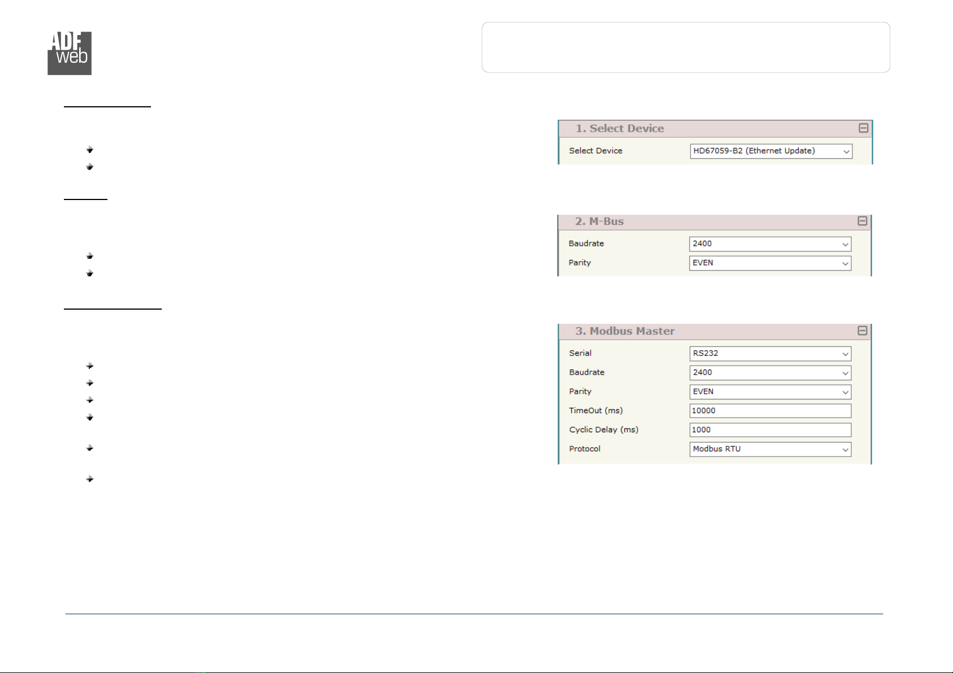
Task: Collapse the Modbus Master section
Action: click(x=862, y=331)
